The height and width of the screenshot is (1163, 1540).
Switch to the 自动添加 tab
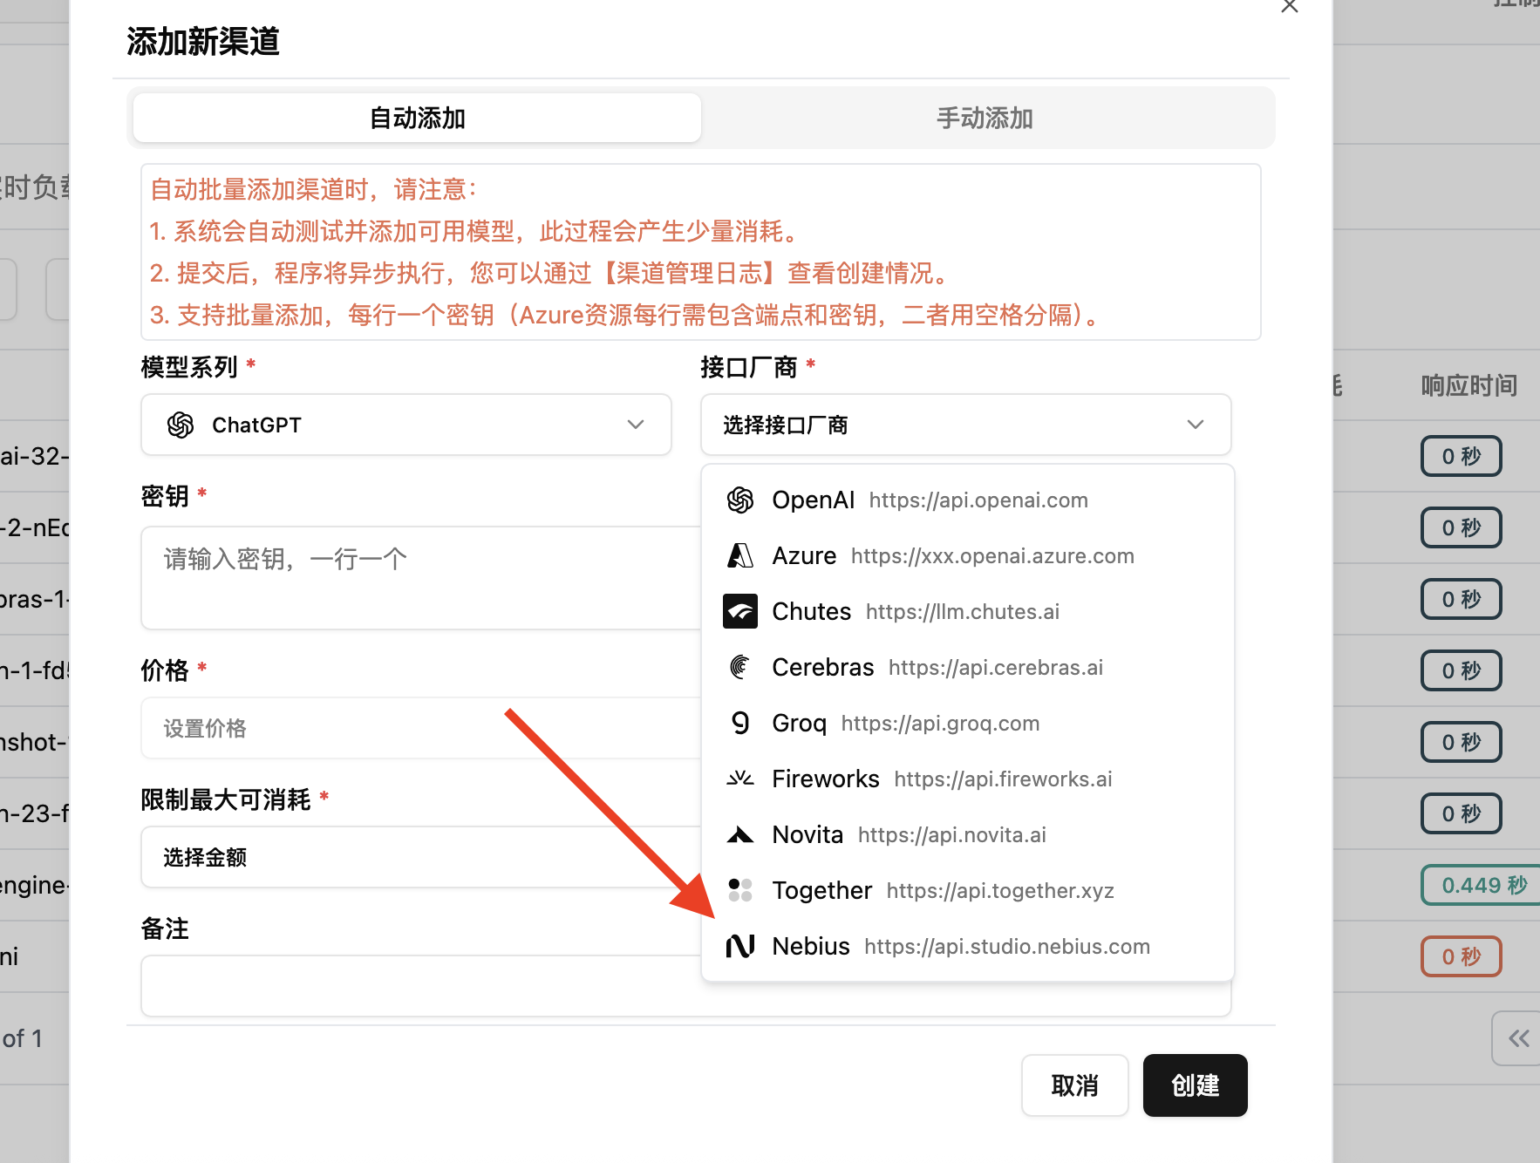(417, 119)
